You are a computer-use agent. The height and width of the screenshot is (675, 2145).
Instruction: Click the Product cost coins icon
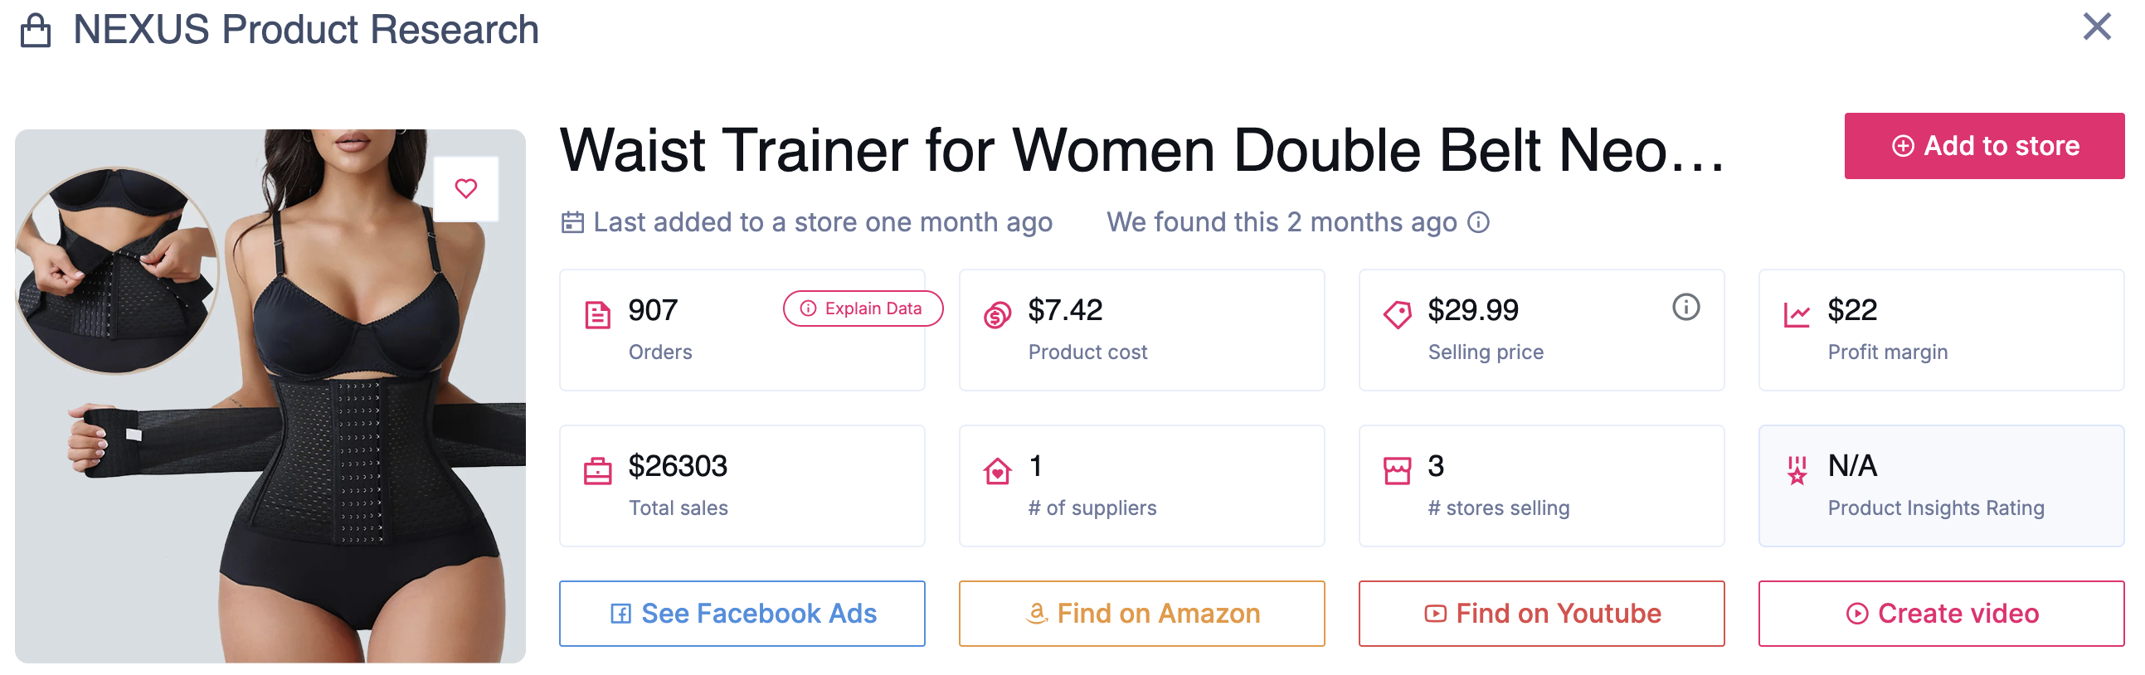(997, 315)
